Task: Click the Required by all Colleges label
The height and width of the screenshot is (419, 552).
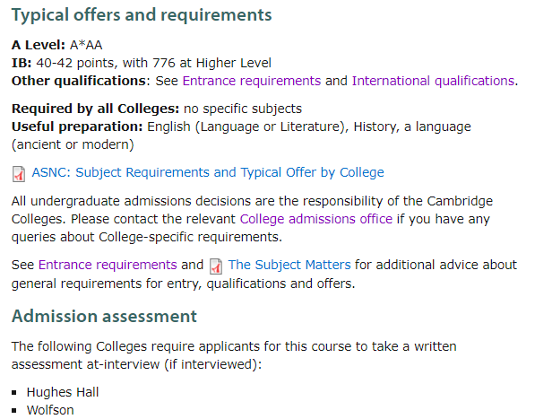Action: pos(95,109)
